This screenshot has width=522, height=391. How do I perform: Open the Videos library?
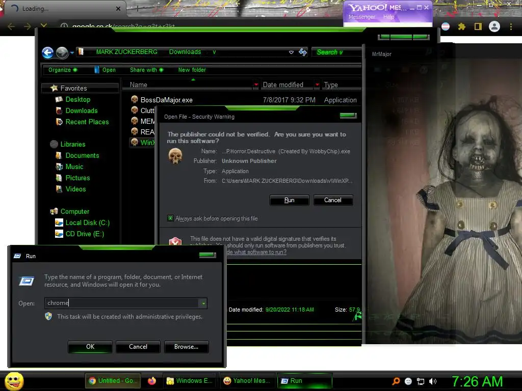[x=75, y=189]
